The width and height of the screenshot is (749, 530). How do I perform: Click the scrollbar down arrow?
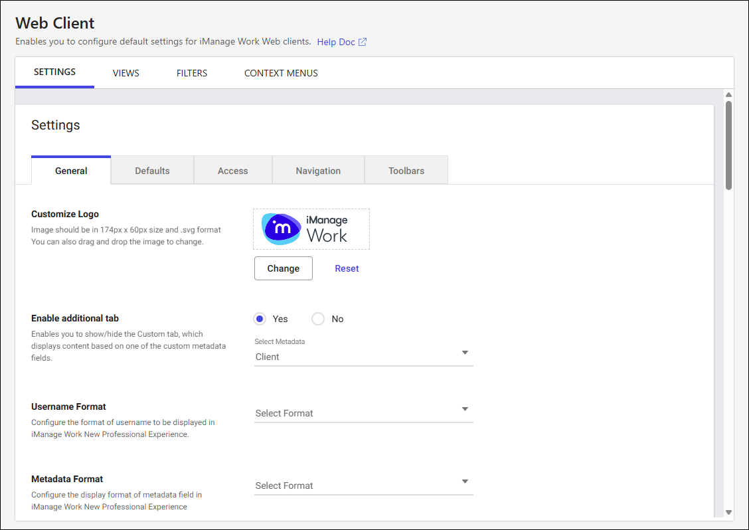coord(728,512)
